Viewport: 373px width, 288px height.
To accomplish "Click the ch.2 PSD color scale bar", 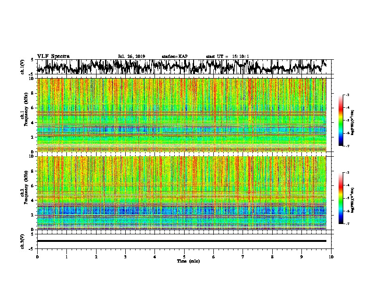I will pos(341,198).
